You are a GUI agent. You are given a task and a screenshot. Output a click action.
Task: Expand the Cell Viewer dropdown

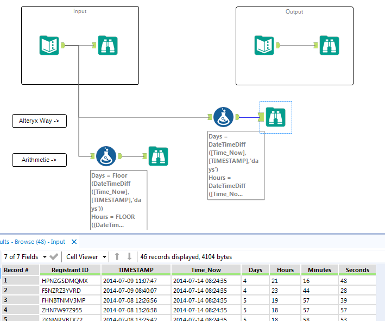tap(86, 256)
